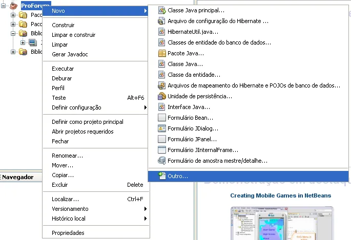Expand the first Pacotes tree node
The width and height of the screenshot is (351, 240).
13,15
